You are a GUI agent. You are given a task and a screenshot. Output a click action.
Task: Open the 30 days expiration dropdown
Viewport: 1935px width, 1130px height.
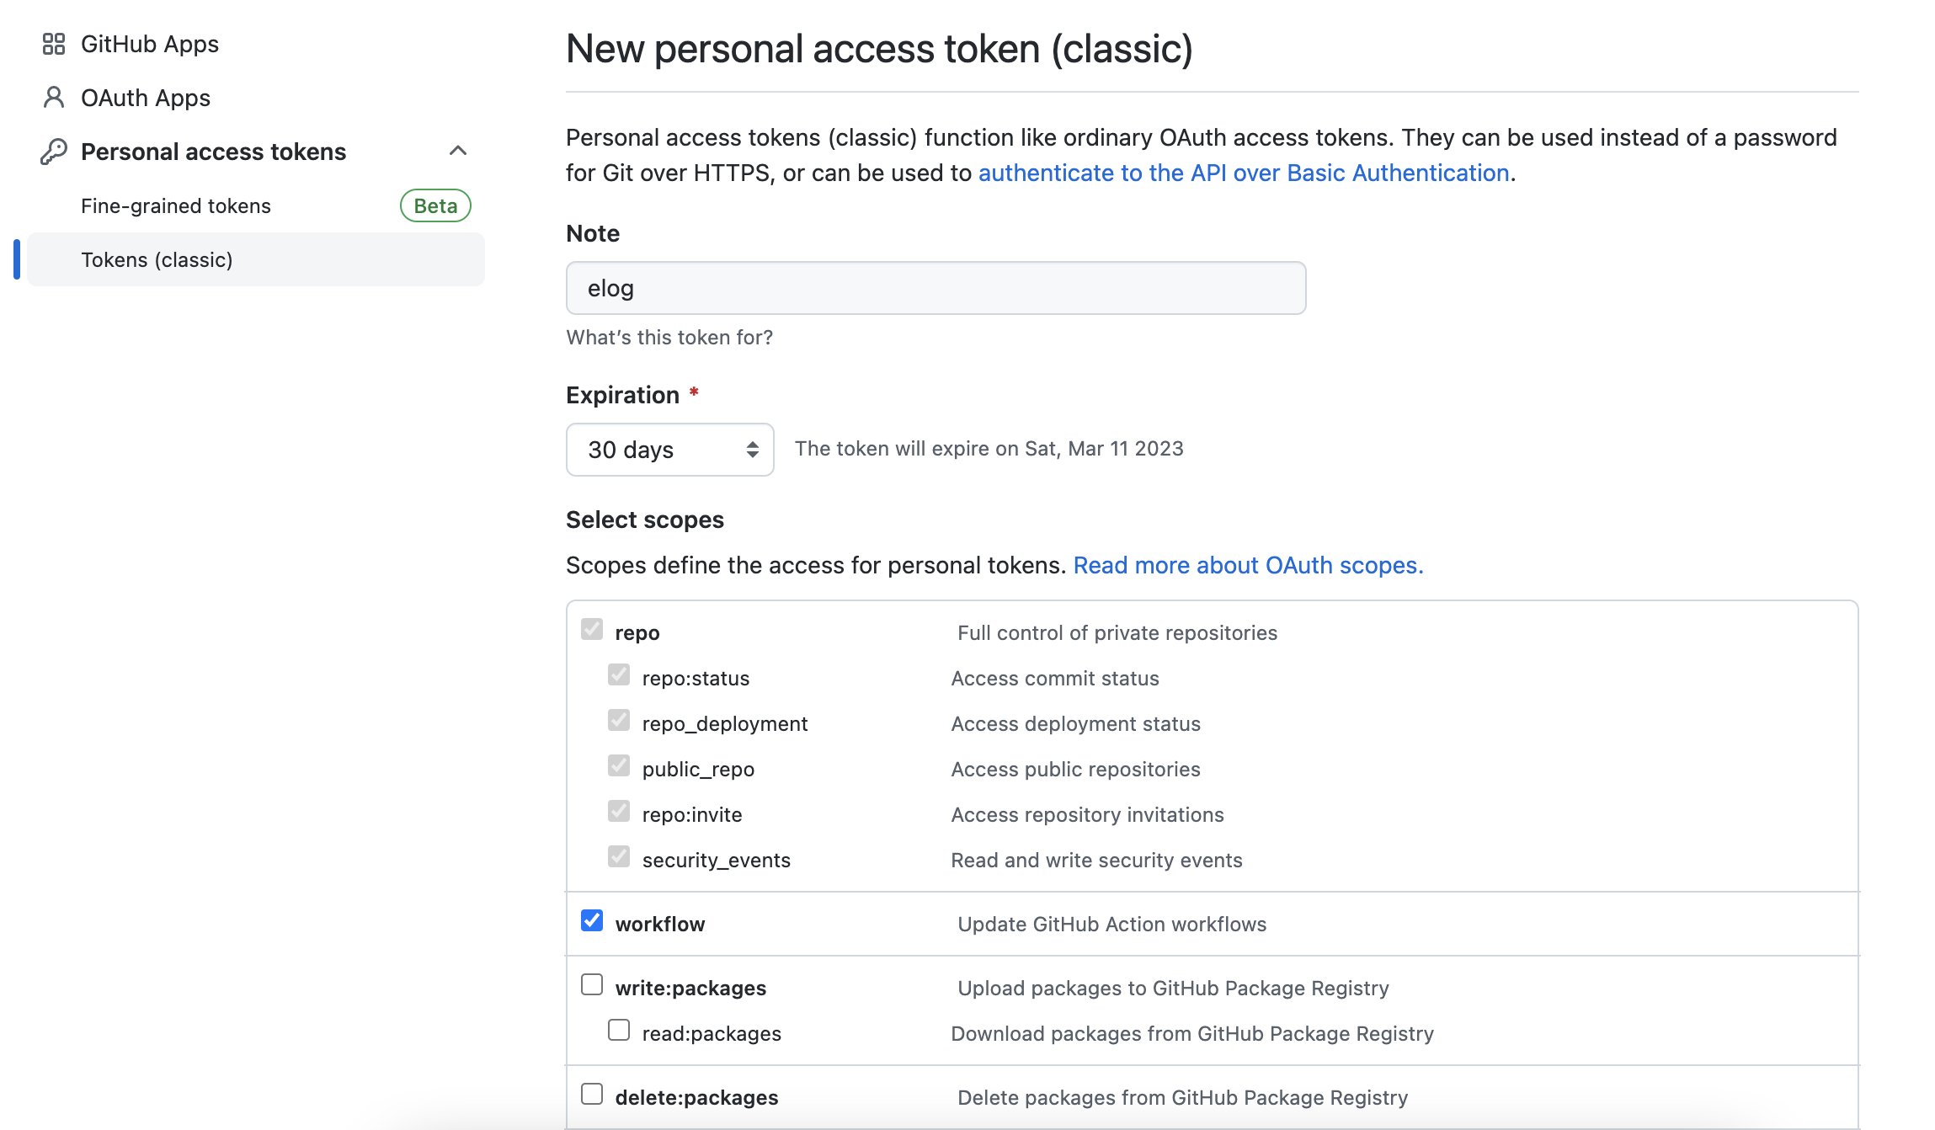point(669,450)
